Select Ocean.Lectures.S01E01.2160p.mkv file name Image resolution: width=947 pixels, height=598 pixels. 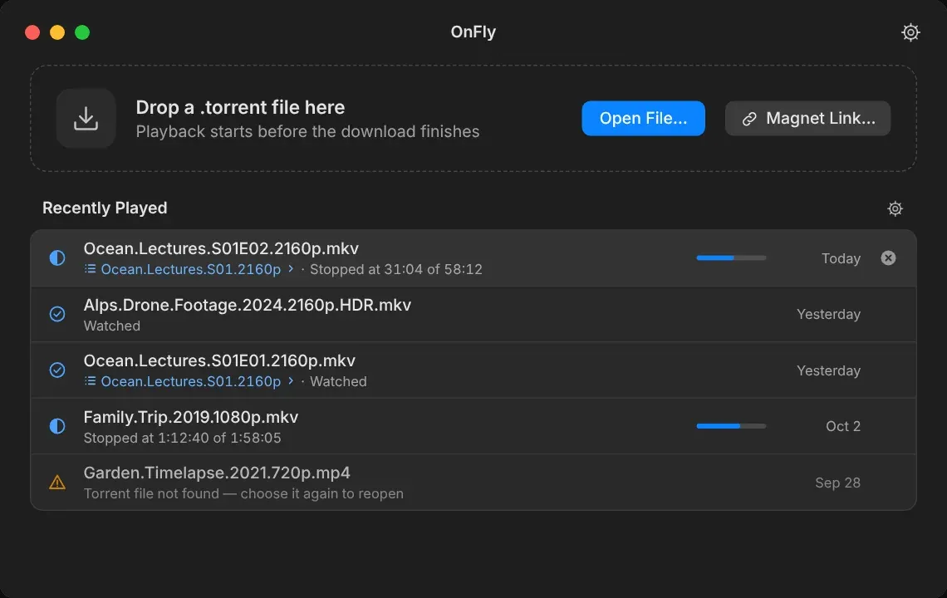[219, 360]
